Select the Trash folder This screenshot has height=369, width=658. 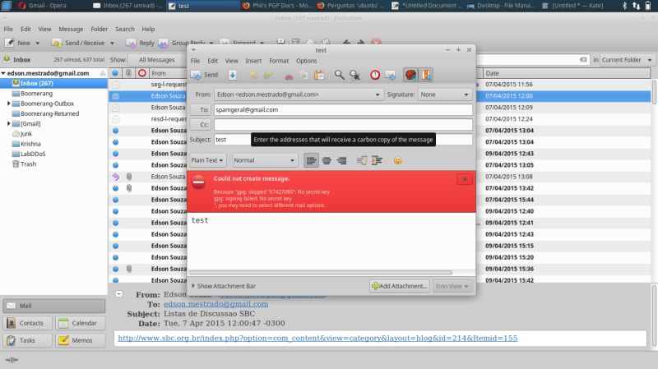(28, 164)
